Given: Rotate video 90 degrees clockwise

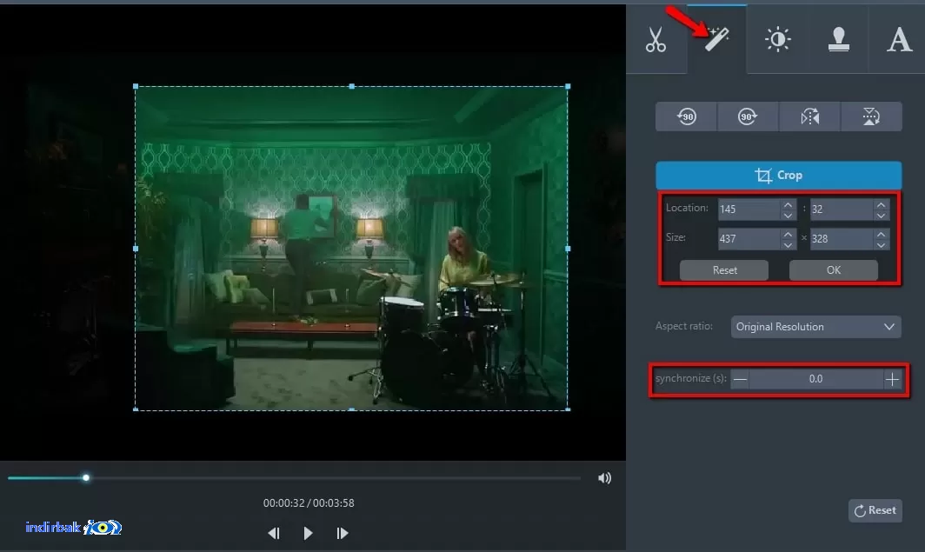Looking at the screenshot, I should 748,116.
